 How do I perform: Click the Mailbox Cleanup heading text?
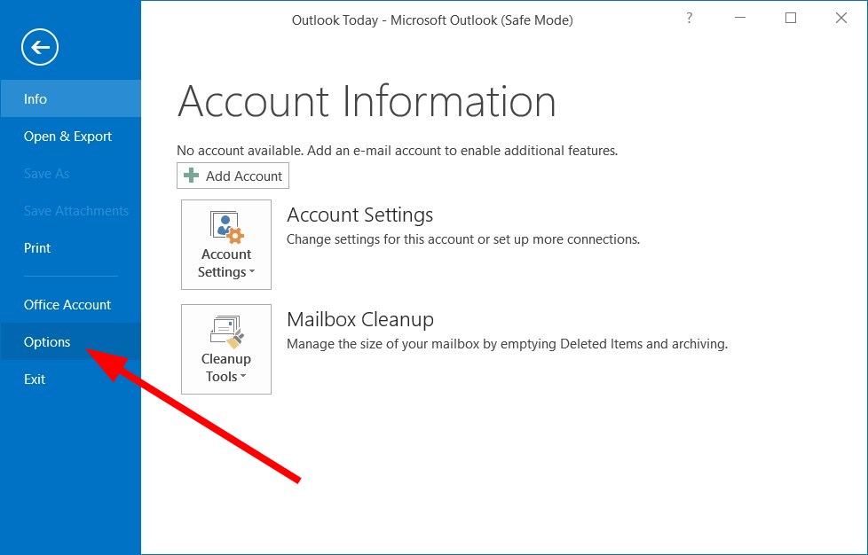click(359, 319)
